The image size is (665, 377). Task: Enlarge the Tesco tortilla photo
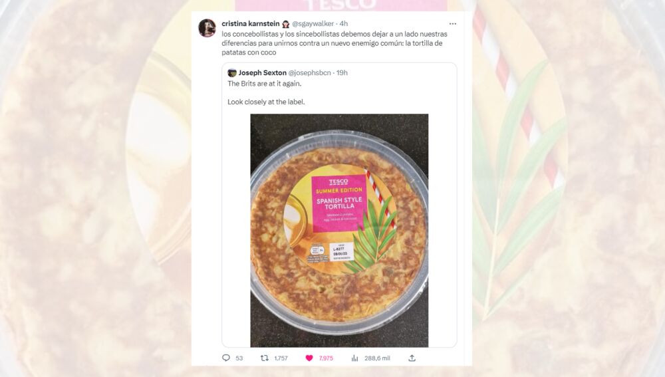point(339,230)
